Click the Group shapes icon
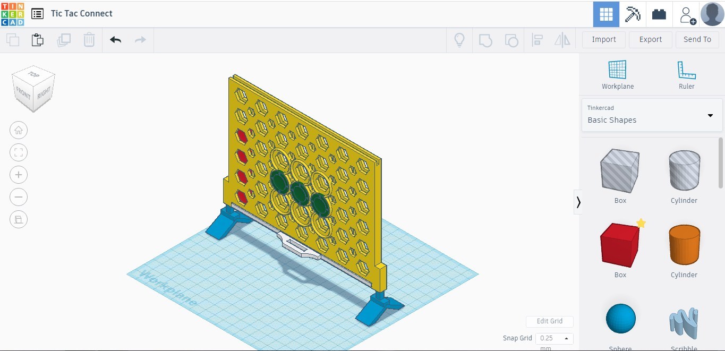Image resolution: width=725 pixels, height=351 pixels. [485, 40]
